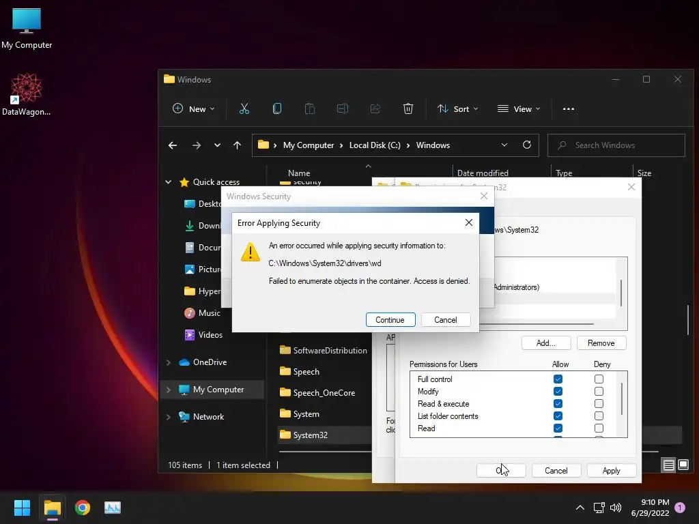Open the See more ellipsis menu

pyautogui.click(x=569, y=108)
